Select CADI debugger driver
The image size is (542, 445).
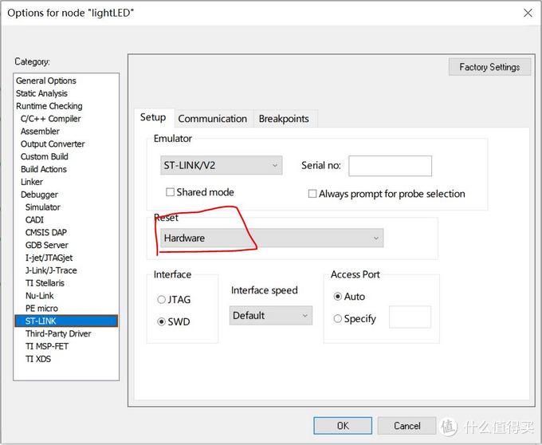pyautogui.click(x=34, y=220)
